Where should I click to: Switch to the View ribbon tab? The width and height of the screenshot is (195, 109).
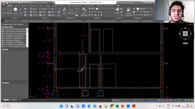41,6
